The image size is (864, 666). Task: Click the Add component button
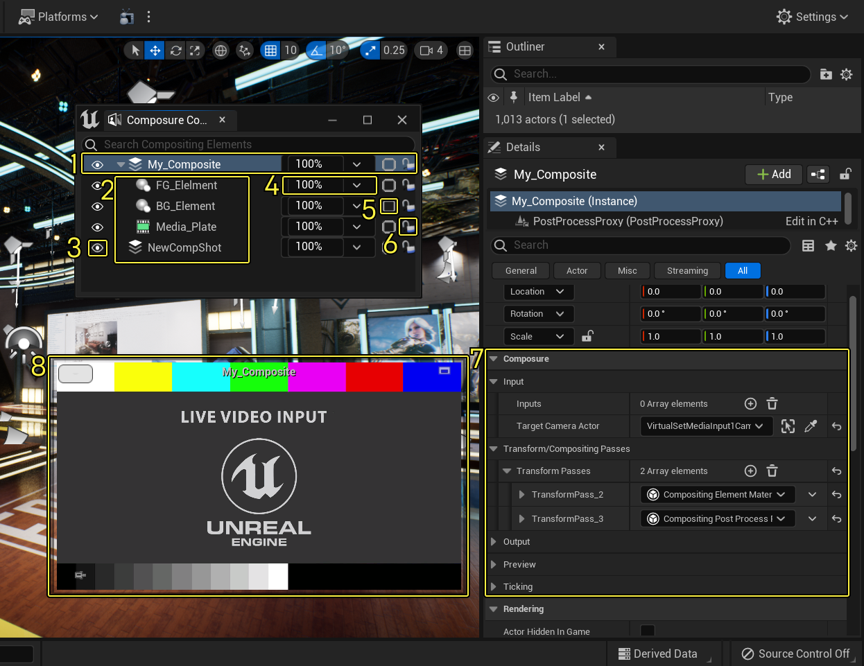[x=774, y=174]
